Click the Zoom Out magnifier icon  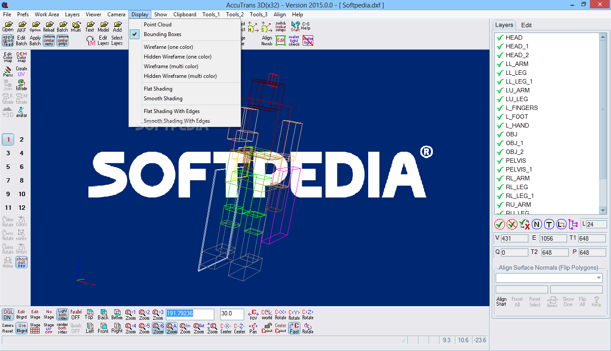(199, 328)
